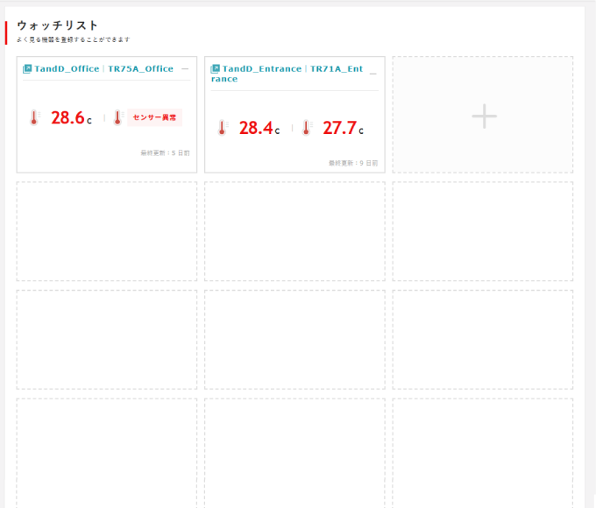Select the 28.4 temperature reading
The image size is (596, 508).
point(255,128)
